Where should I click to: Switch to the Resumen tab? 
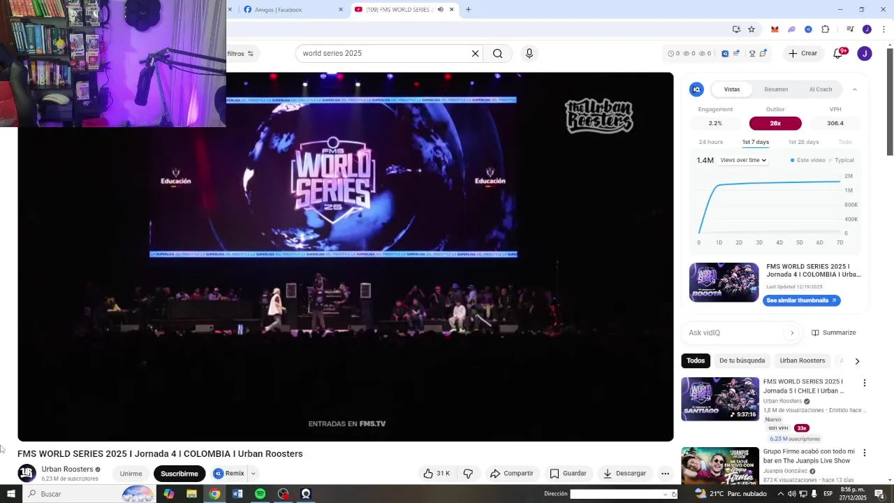[x=776, y=89]
